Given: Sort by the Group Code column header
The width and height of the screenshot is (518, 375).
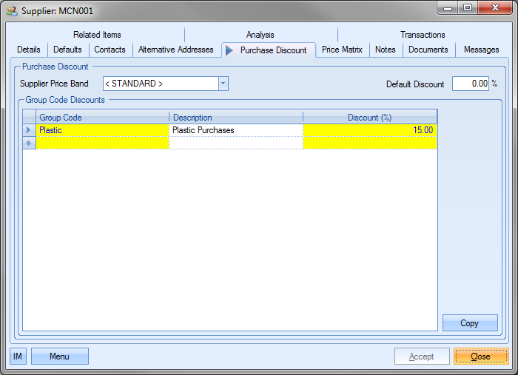Looking at the screenshot, I should [103, 118].
